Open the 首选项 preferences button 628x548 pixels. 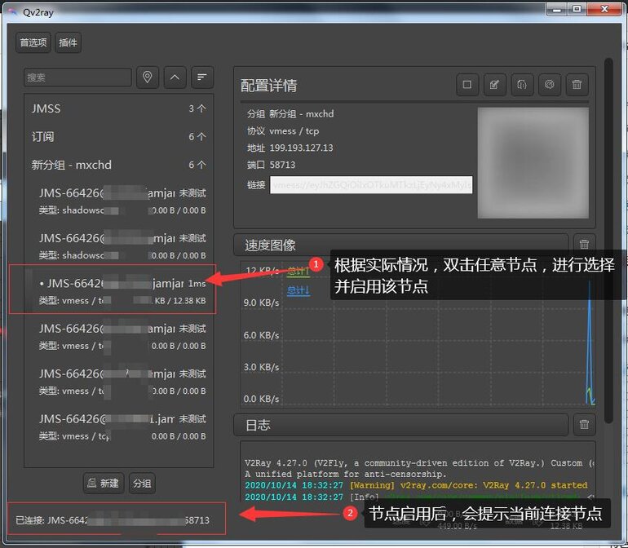pos(33,42)
